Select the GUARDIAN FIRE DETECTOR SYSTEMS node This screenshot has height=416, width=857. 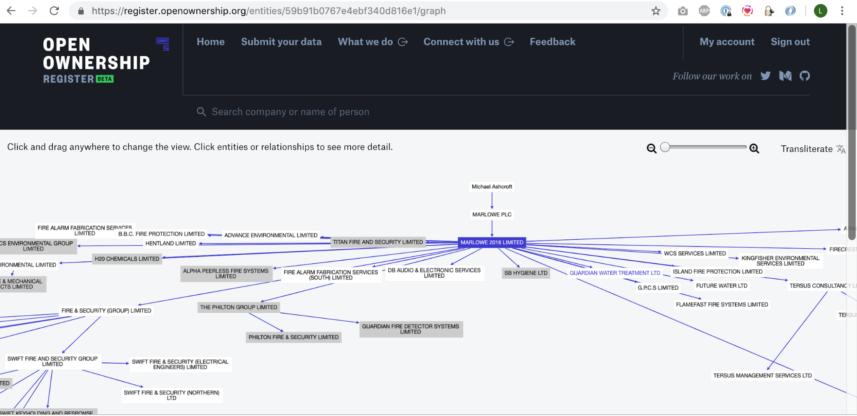410,329
